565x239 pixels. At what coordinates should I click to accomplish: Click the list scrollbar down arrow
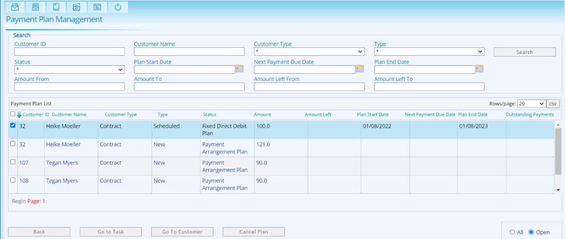558,190
